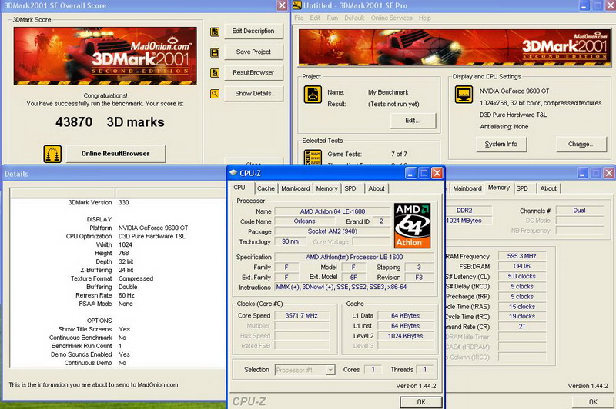The image size is (616, 409).
Task: Open About tab in front CPU-Z
Action: coord(377,188)
